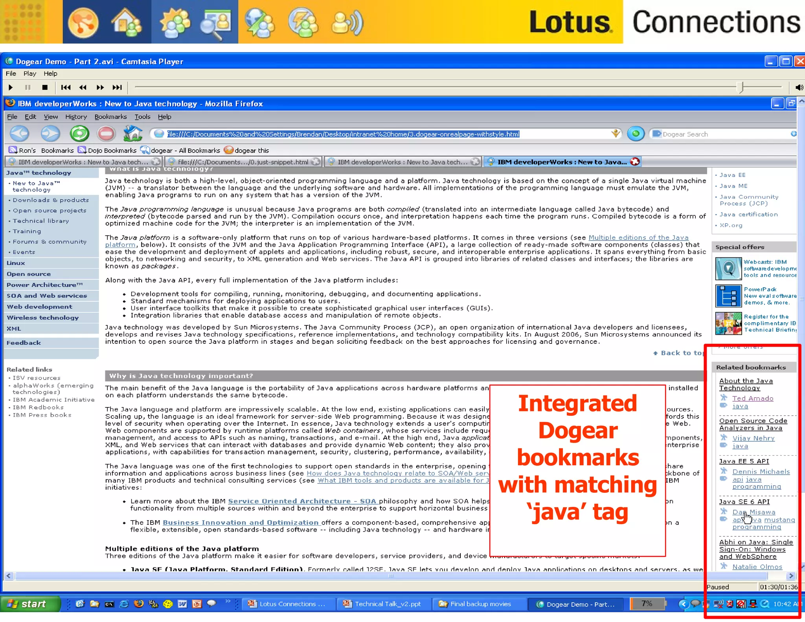
Task: Switch to the 0.just-snippet.html tab
Action: click(243, 162)
